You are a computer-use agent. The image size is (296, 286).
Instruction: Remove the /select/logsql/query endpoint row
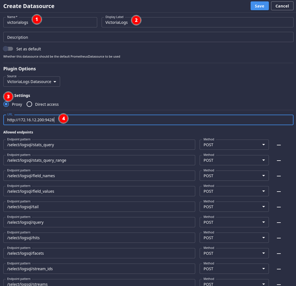pos(279,222)
